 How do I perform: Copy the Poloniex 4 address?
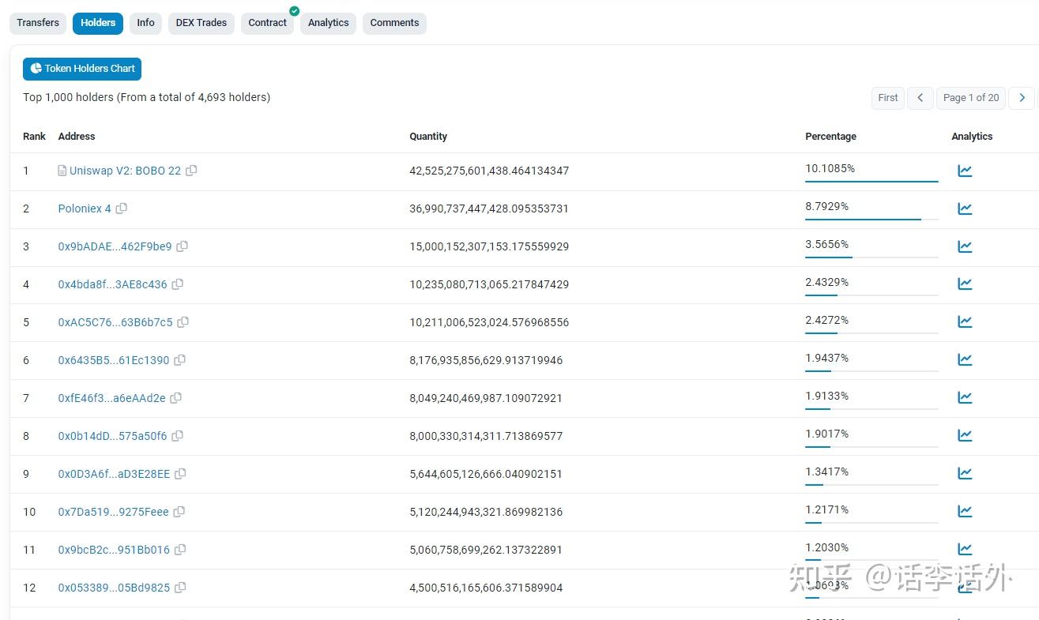pyautogui.click(x=122, y=209)
